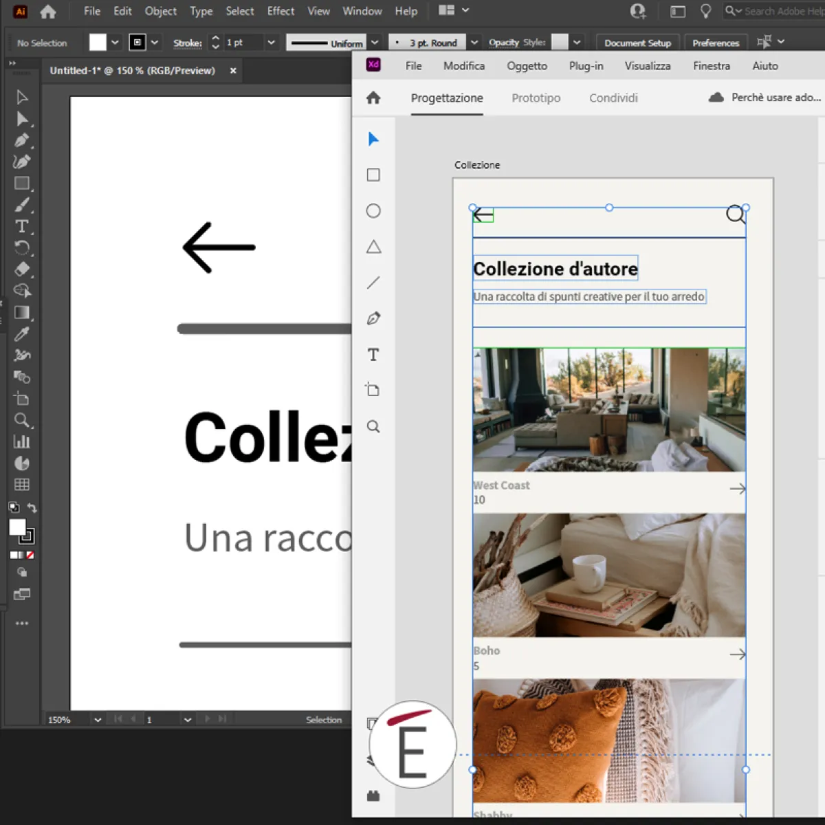This screenshot has width=825, height=825.
Task: Click the Document Setup button
Action: click(x=637, y=43)
